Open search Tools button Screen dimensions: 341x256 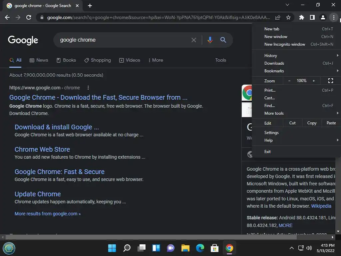pyautogui.click(x=220, y=60)
